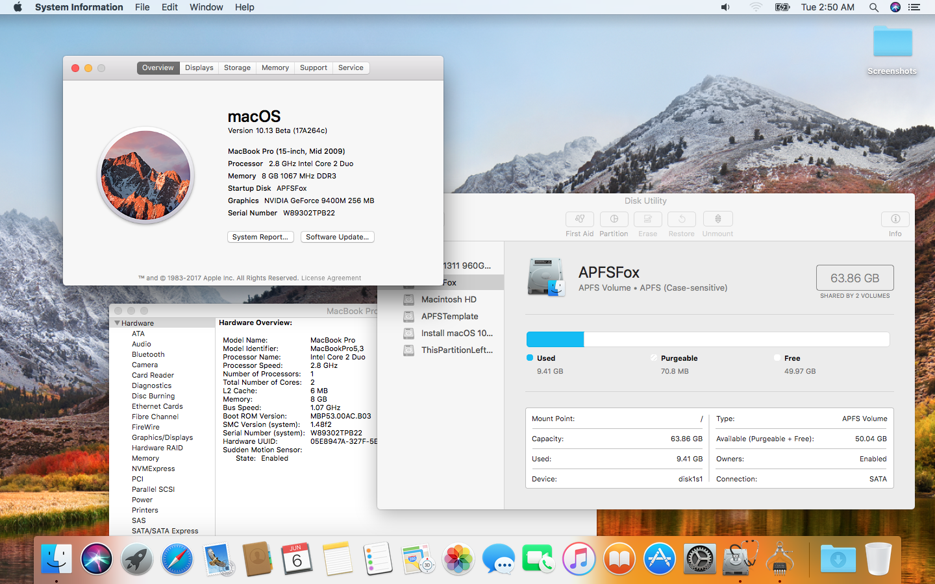This screenshot has height=584, width=935.
Task: Open the Downloads folder in the Dock
Action: coord(838,559)
